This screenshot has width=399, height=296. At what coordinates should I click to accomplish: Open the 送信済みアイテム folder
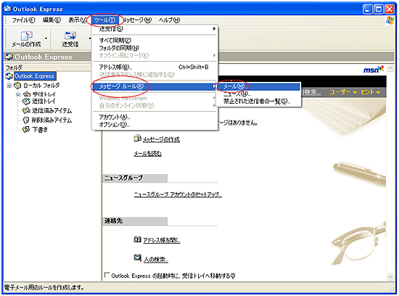[x=52, y=111]
